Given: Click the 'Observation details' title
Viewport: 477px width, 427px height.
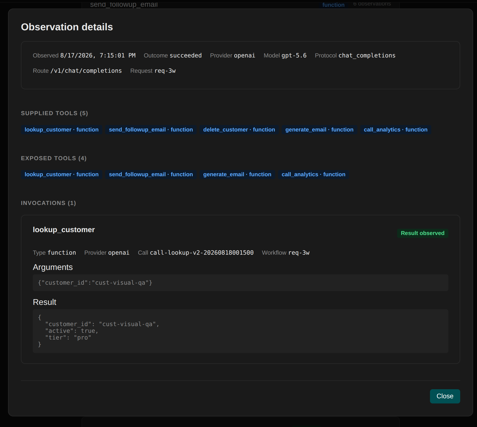Looking at the screenshot, I should click(x=67, y=27).
